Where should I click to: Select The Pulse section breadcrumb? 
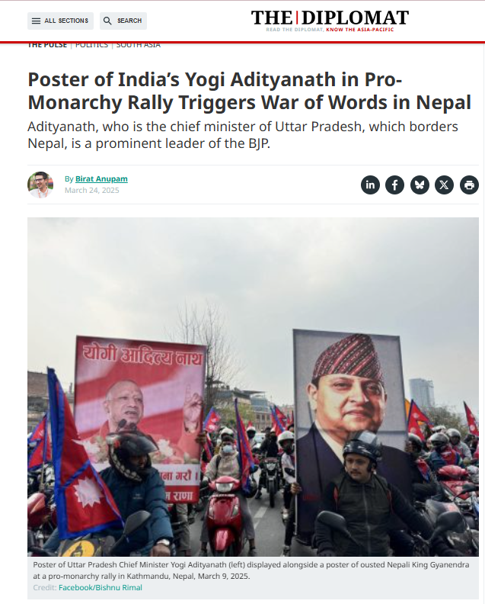(x=47, y=45)
